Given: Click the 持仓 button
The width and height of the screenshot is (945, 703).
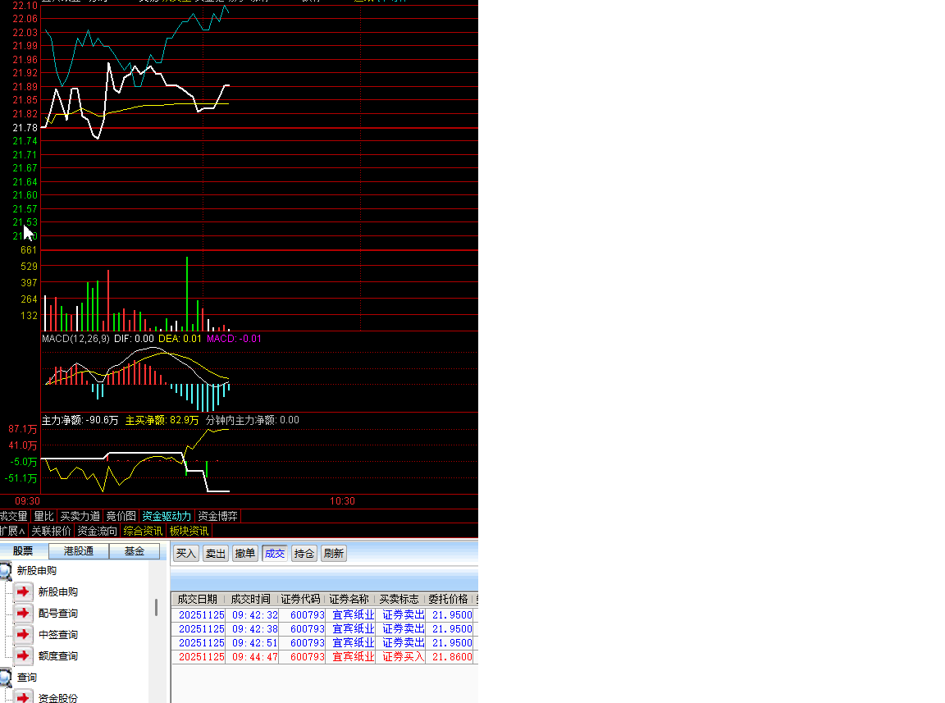Looking at the screenshot, I should (x=304, y=553).
